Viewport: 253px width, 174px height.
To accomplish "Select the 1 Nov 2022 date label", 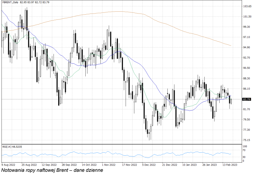I will tap(109, 165).
